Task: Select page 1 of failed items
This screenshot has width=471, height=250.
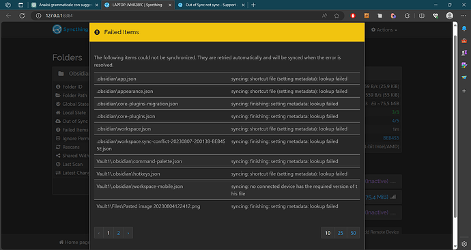Action: point(109,233)
